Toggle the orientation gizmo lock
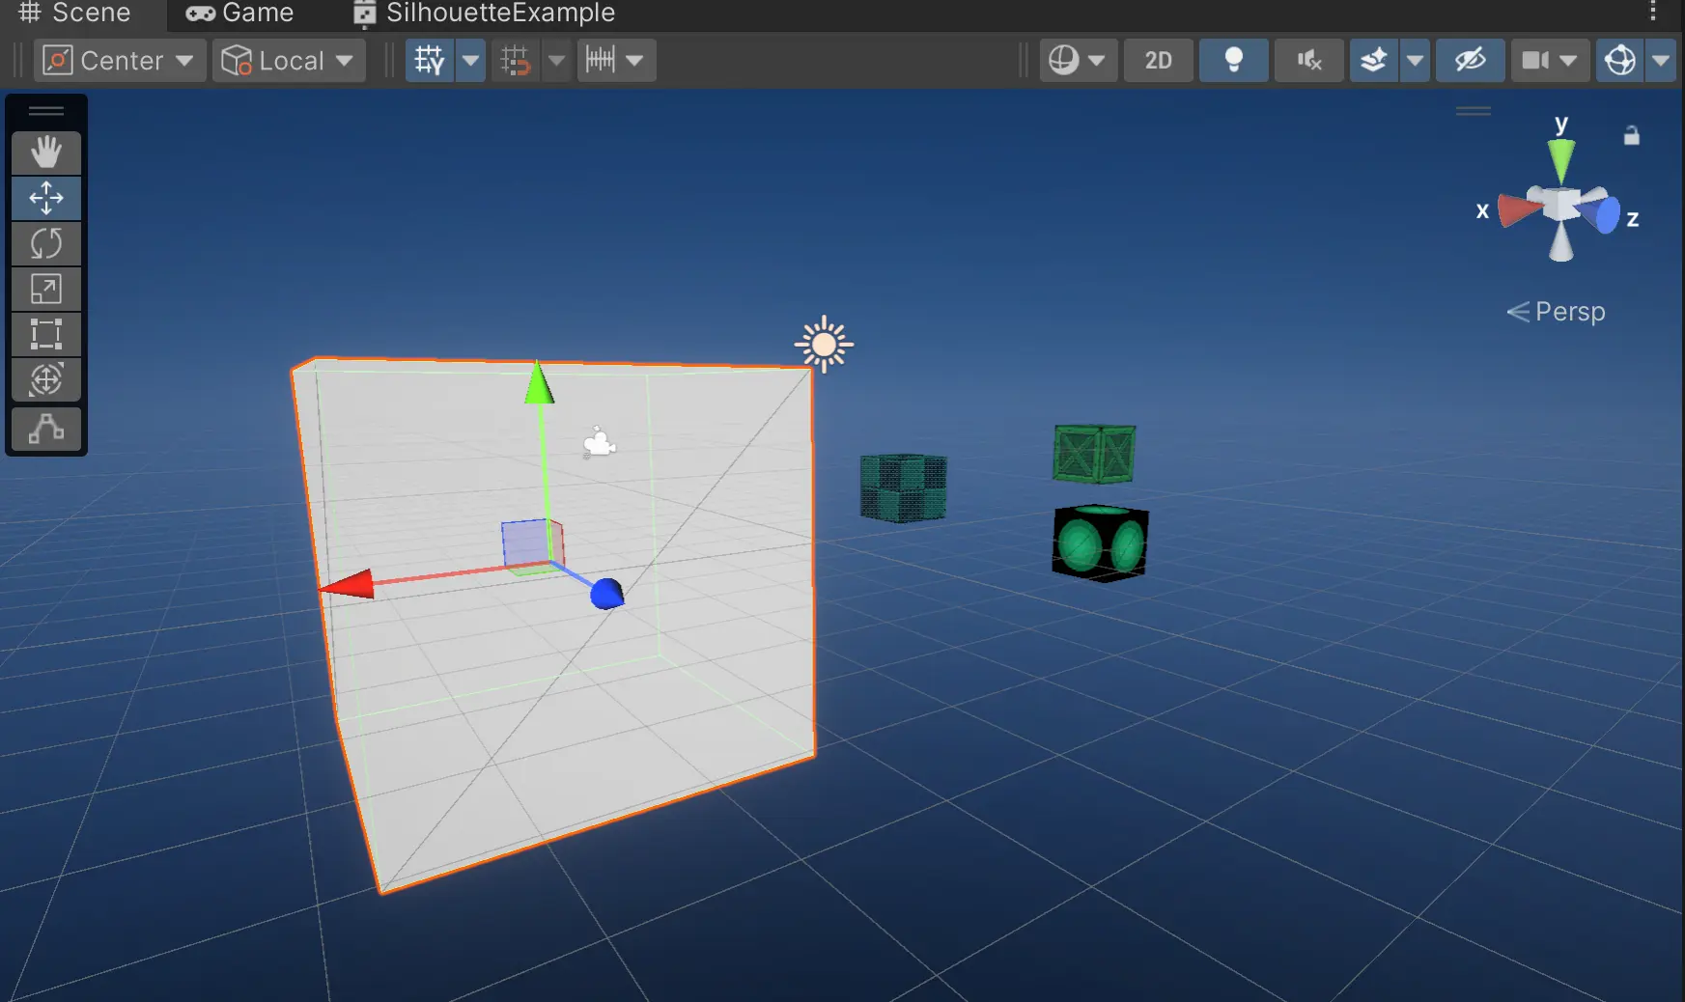Screen dimensions: 1685x1002 click(1631, 135)
